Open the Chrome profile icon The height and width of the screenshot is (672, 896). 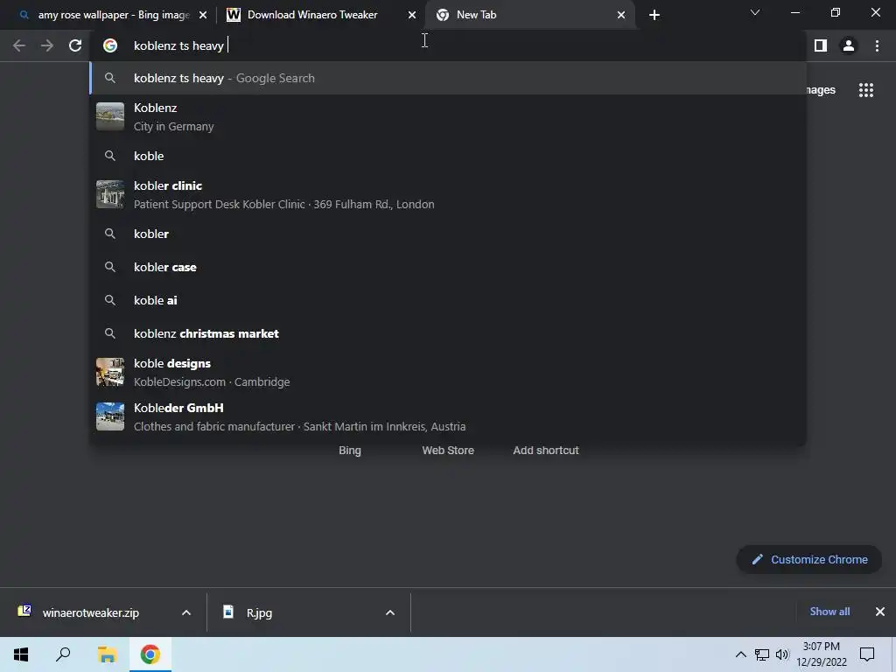(849, 45)
